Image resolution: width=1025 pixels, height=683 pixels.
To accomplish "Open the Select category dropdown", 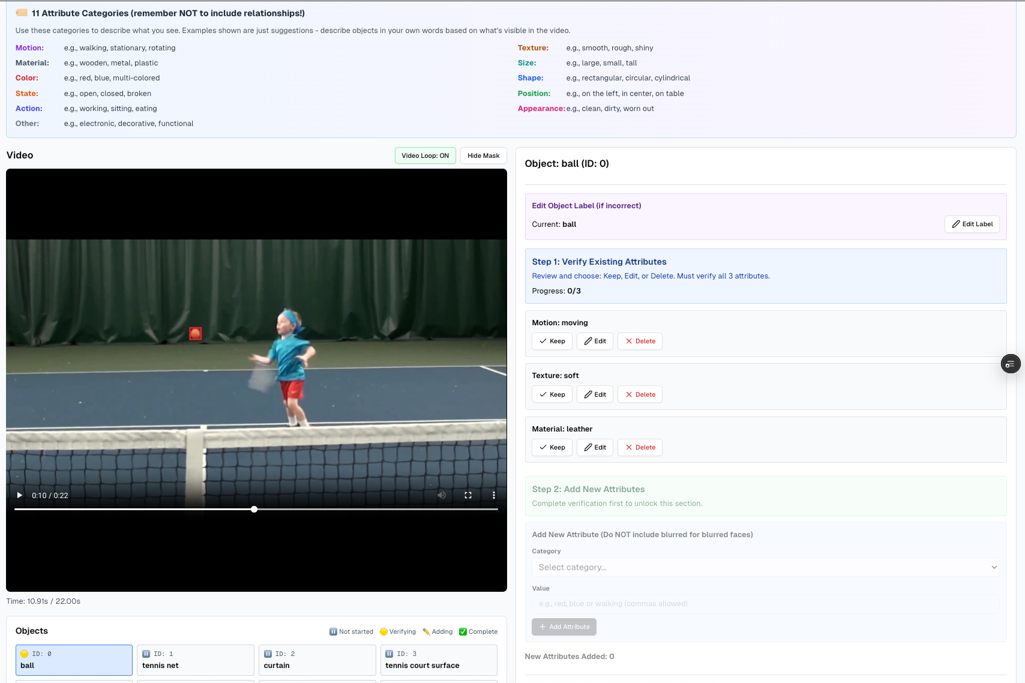I will 765,567.
